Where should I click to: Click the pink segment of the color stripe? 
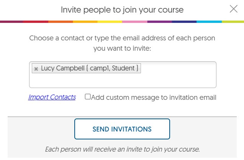click(135, 22)
